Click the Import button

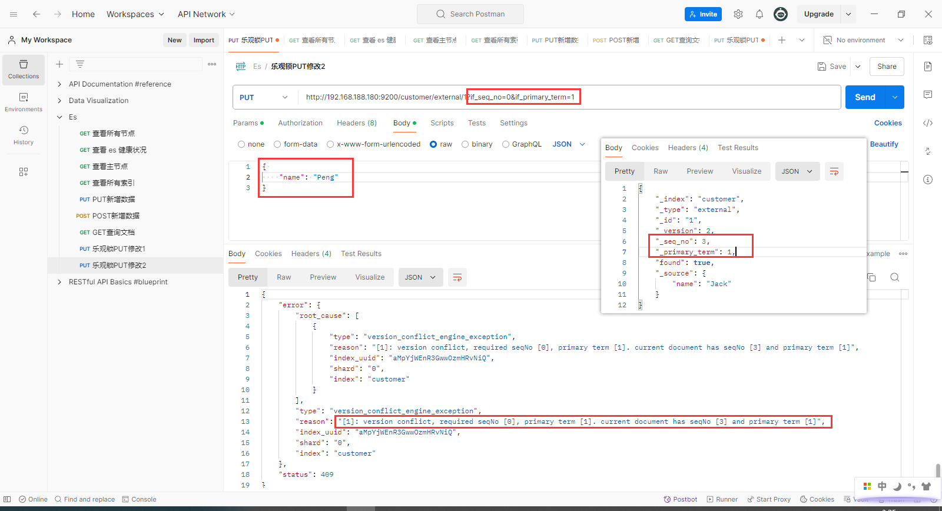click(204, 40)
